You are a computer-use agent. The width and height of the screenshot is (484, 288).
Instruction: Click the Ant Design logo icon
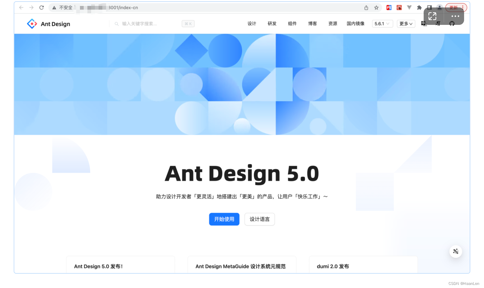(32, 24)
